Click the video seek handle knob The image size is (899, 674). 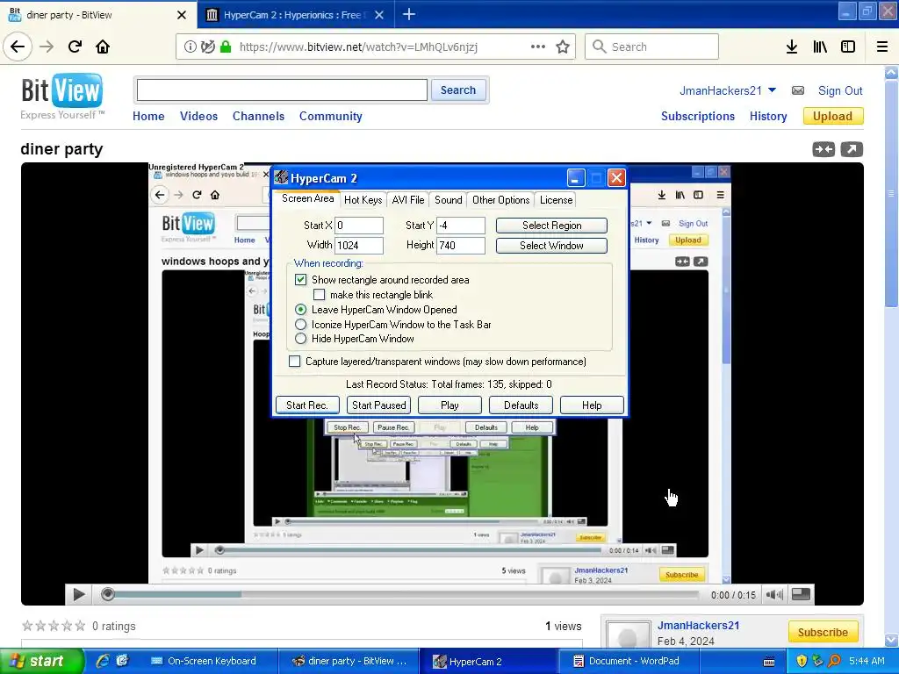[107, 595]
